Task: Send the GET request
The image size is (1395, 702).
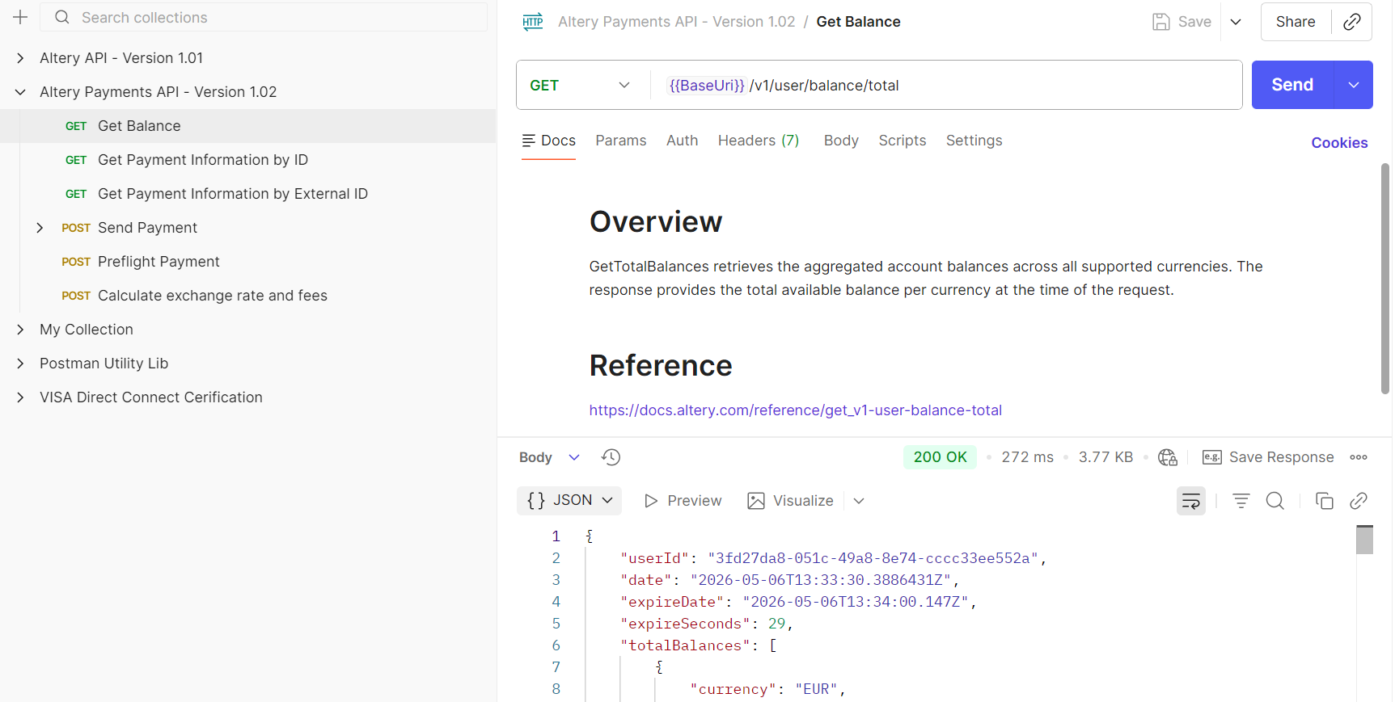Action: (x=1292, y=85)
